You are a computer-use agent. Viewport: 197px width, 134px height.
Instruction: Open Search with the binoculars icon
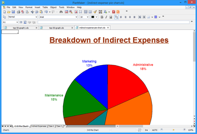pyautogui.click(x=61, y=12)
